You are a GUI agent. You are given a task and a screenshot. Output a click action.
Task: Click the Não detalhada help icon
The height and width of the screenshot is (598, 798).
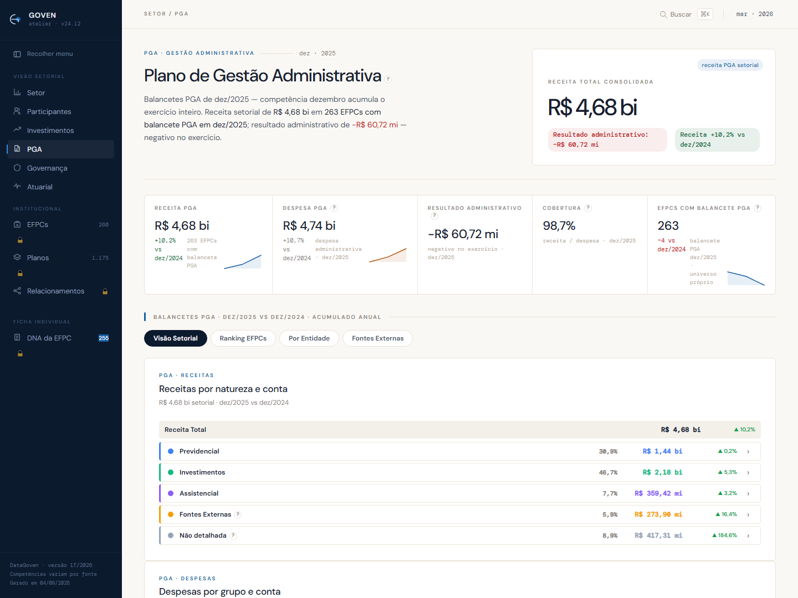(x=233, y=535)
